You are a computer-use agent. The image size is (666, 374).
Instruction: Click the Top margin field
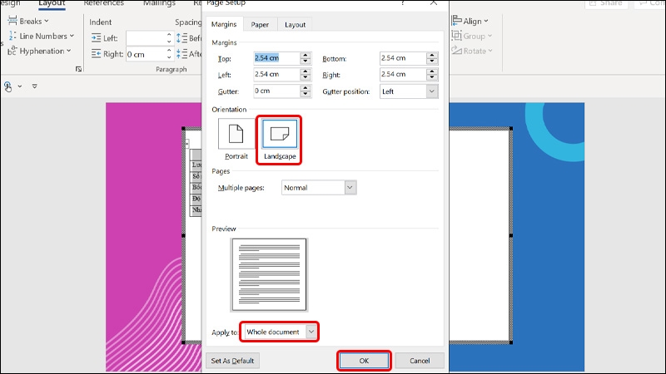277,58
